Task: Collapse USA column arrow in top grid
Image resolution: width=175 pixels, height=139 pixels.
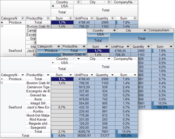Action: (53, 6)
